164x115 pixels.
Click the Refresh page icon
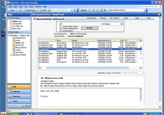coord(97,10)
